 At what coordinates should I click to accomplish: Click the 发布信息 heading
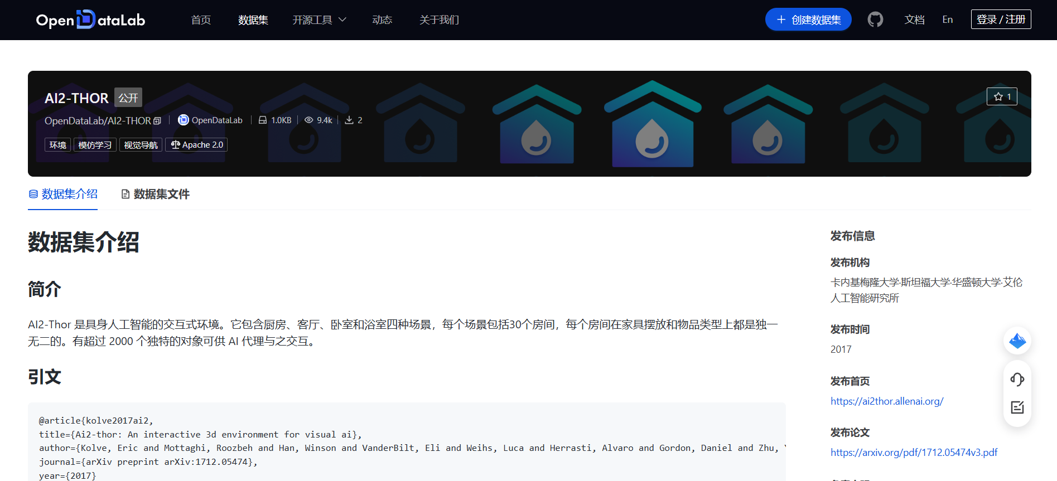click(x=852, y=236)
